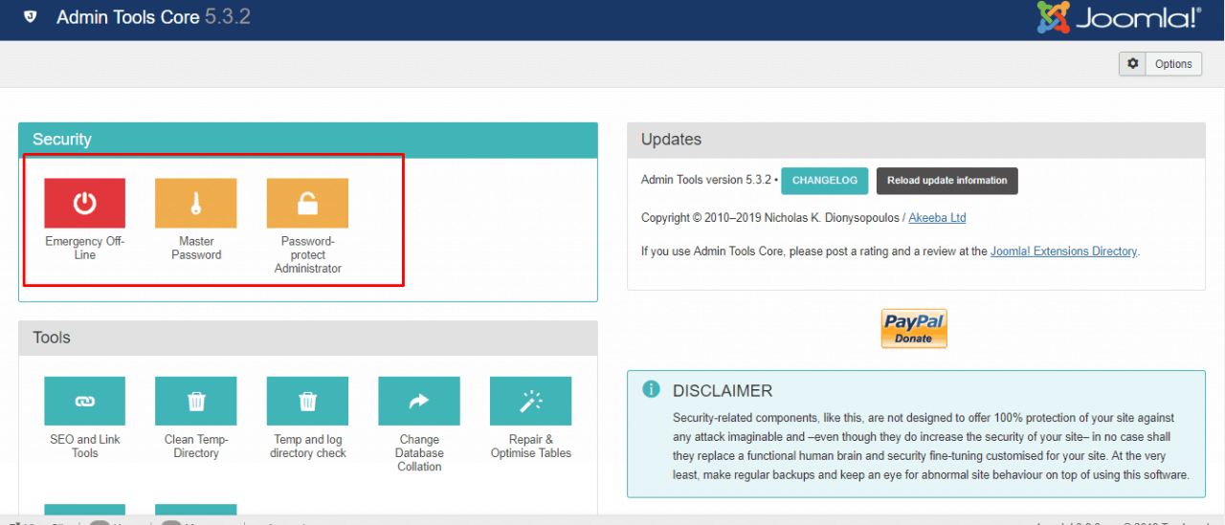Click Temp and log directory check label
Image resolution: width=1225 pixels, height=525 pixels.
pyautogui.click(x=308, y=447)
